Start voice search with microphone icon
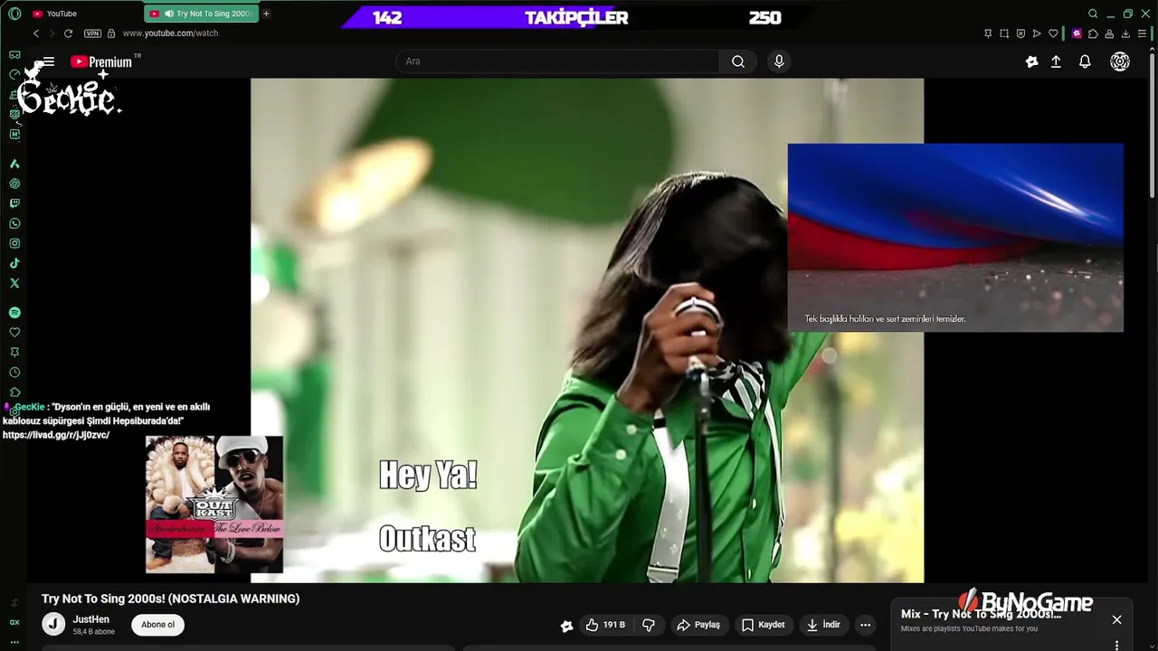The width and height of the screenshot is (1158, 651). pyautogui.click(x=779, y=61)
